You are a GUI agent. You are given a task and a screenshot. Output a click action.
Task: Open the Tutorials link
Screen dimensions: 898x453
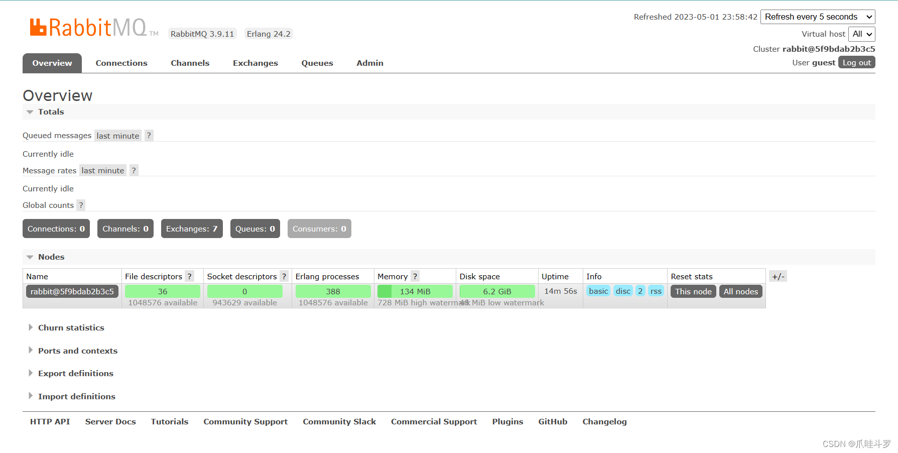click(170, 421)
